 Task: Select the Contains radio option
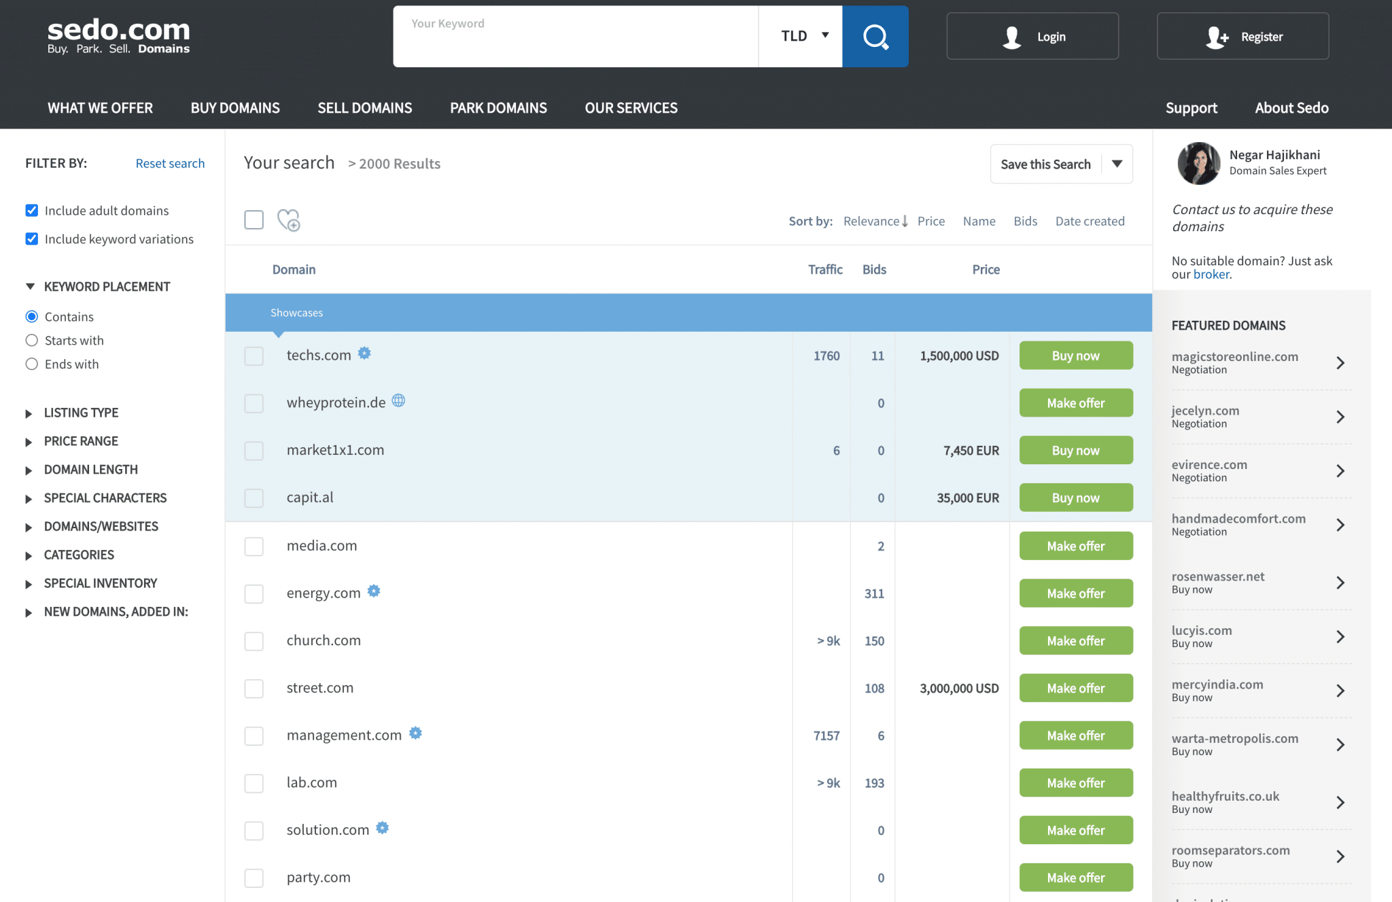31,317
